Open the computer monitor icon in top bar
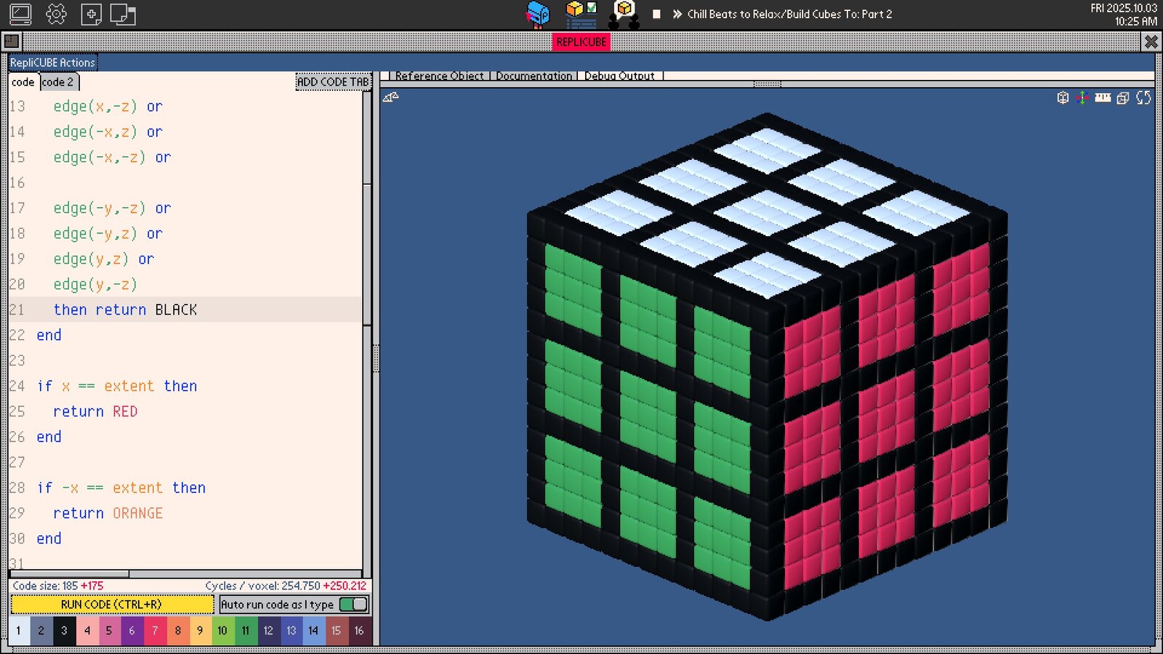Screen dimensions: 1163x654 click(x=20, y=14)
